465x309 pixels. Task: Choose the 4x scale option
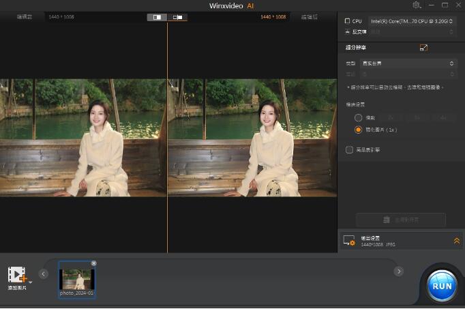tap(443, 118)
